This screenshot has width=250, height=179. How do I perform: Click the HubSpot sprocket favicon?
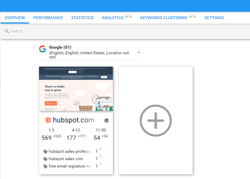tap(48, 120)
